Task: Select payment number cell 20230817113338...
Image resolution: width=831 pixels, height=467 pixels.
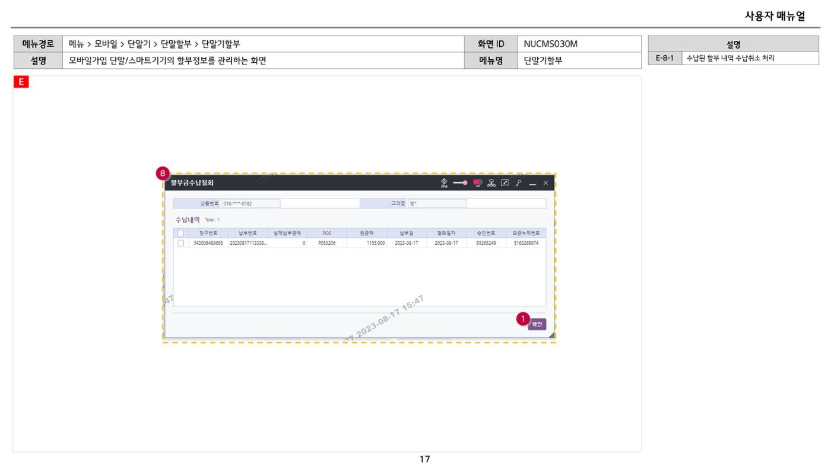Action: [247, 243]
